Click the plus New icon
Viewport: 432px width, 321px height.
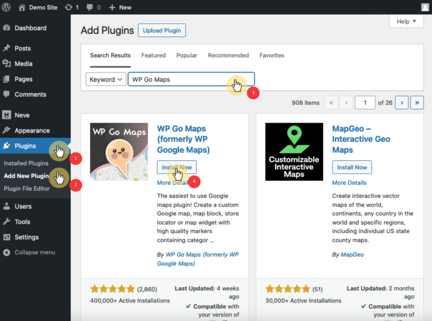point(112,8)
